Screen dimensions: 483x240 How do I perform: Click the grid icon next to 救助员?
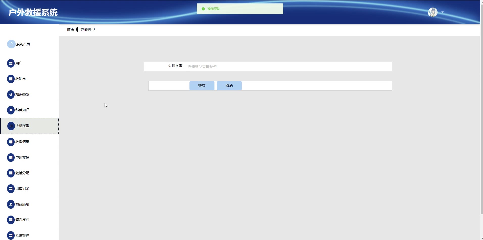[x=11, y=79]
